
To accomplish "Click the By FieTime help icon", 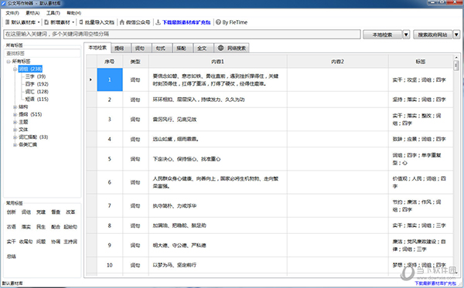I will coord(218,22).
